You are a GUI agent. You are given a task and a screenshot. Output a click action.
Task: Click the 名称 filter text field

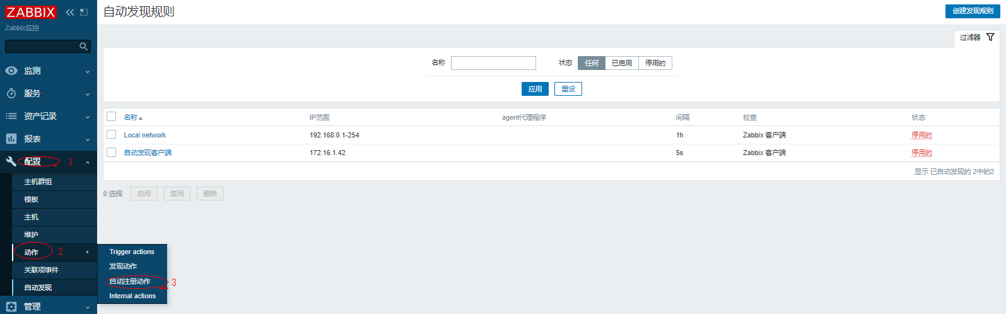(x=493, y=63)
